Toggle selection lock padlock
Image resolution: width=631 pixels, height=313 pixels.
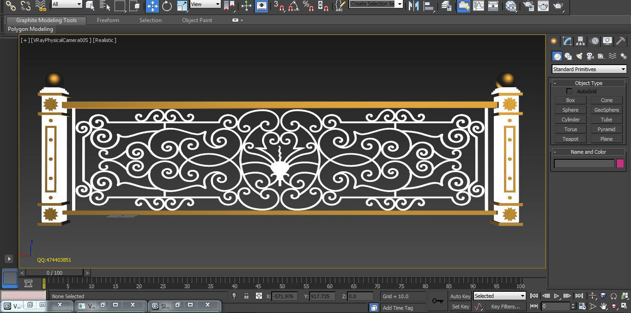coord(246,296)
